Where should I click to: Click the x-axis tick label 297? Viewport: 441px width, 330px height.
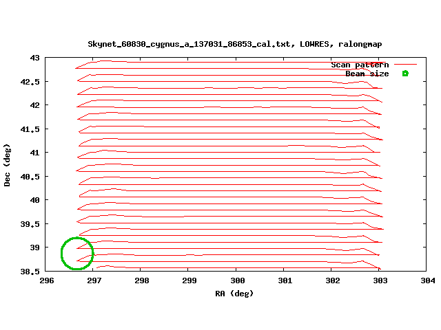coord(94,280)
